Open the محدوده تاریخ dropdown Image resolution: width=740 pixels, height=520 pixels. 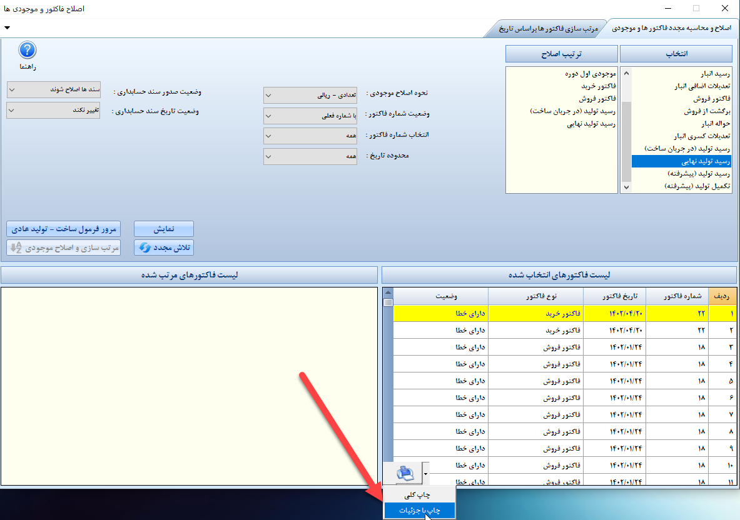point(310,156)
